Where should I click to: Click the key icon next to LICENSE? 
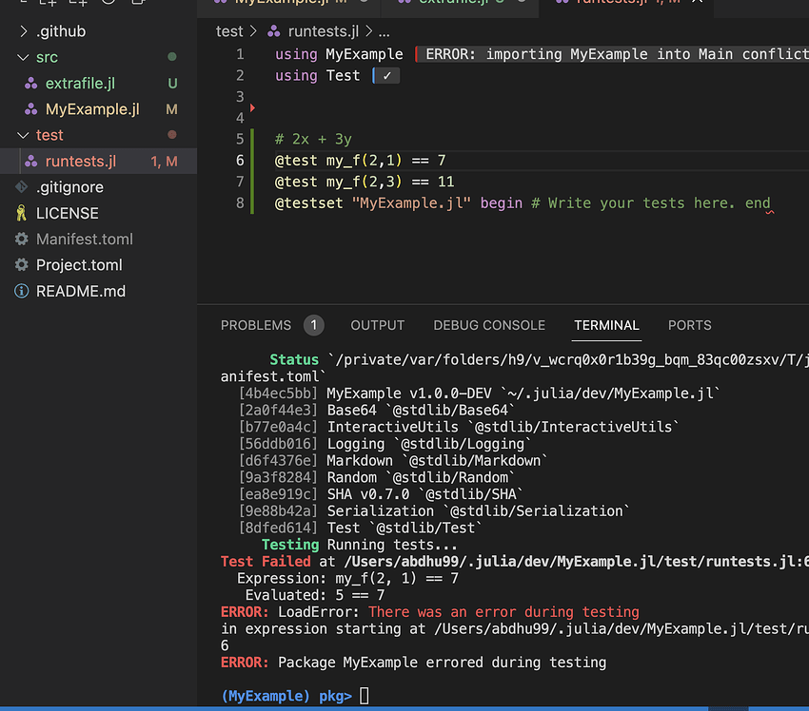tap(21, 213)
